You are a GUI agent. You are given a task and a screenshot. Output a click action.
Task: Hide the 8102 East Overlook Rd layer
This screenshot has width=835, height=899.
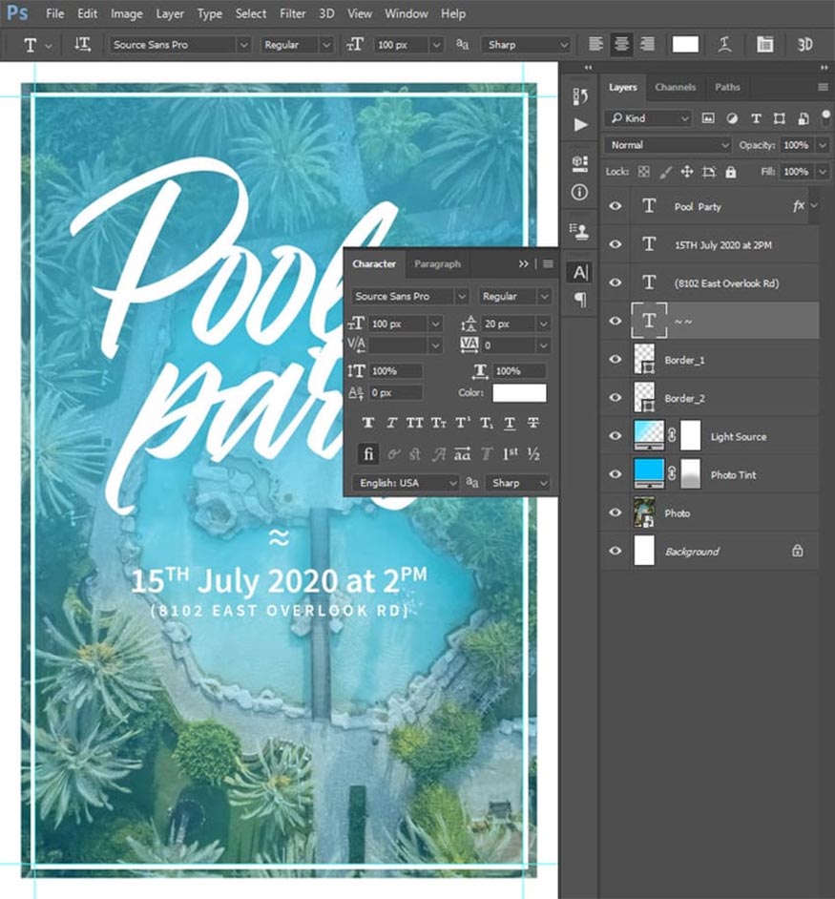(x=616, y=282)
